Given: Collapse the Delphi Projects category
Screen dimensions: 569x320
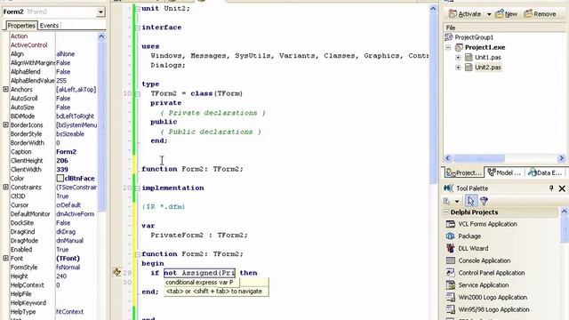Looking at the screenshot, I should [446, 212].
